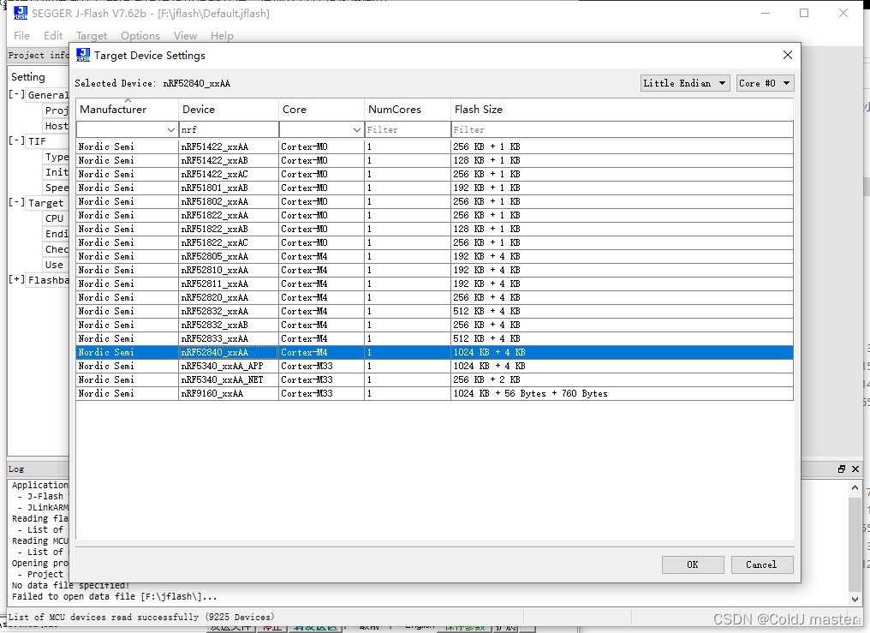The image size is (870, 633).
Task: Click the Flash Size Filter field
Action: click(x=622, y=130)
